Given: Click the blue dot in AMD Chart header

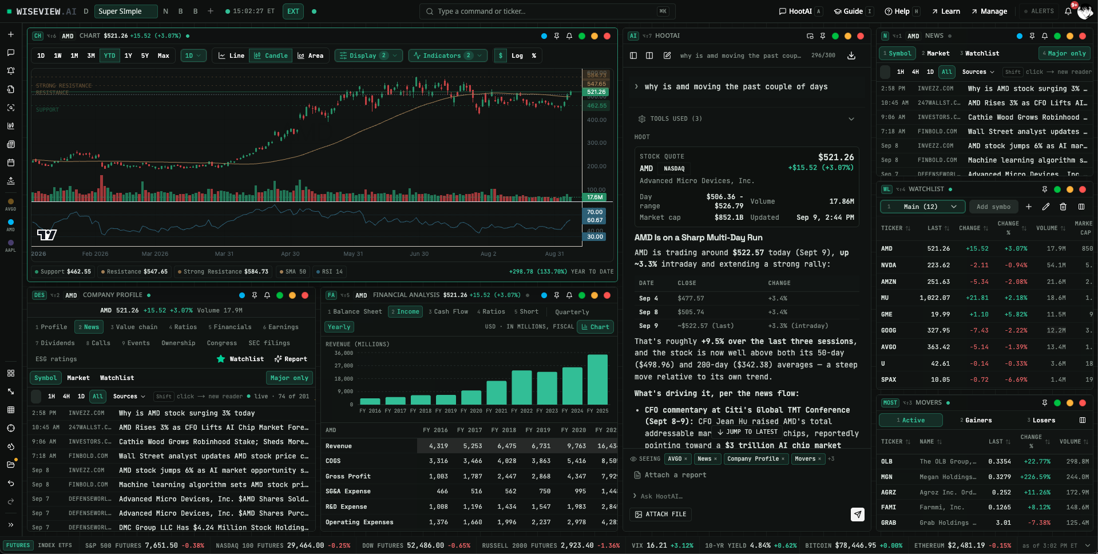Looking at the screenshot, I should click(544, 36).
